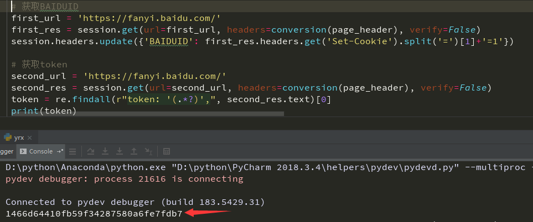Viewport: 533px width, 222px height.
Task: Click the Step Into debug icon
Action: [105, 151]
